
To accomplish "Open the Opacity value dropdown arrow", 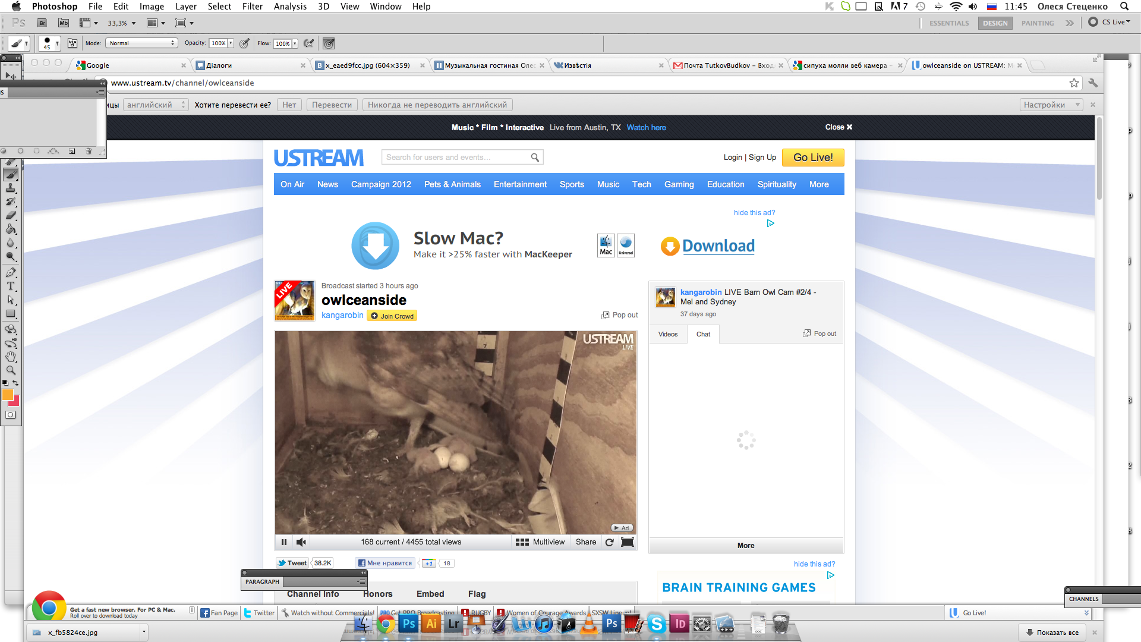I will (231, 43).
